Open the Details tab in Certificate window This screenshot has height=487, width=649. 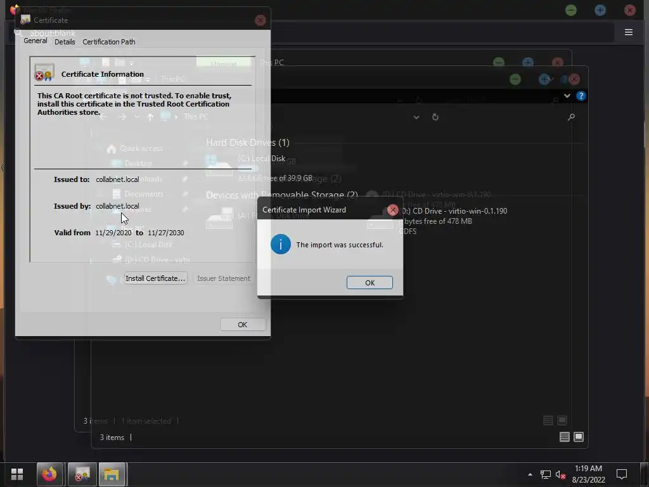(x=65, y=42)
